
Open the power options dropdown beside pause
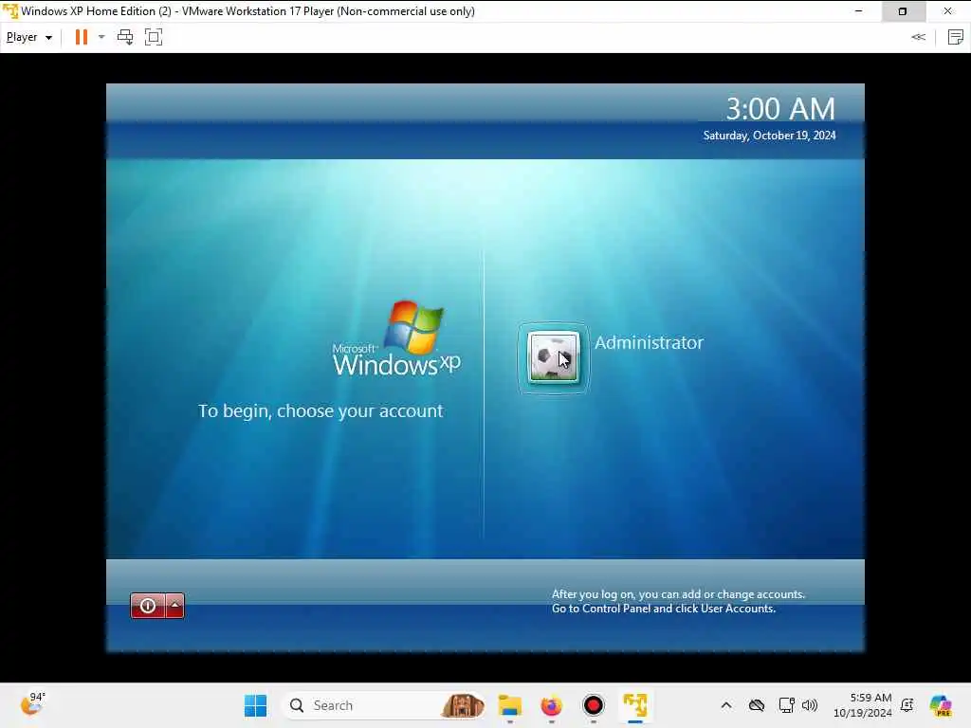(101, 37)
